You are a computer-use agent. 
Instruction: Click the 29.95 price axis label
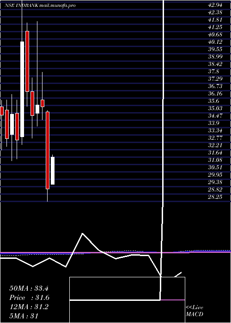point(215,175)
